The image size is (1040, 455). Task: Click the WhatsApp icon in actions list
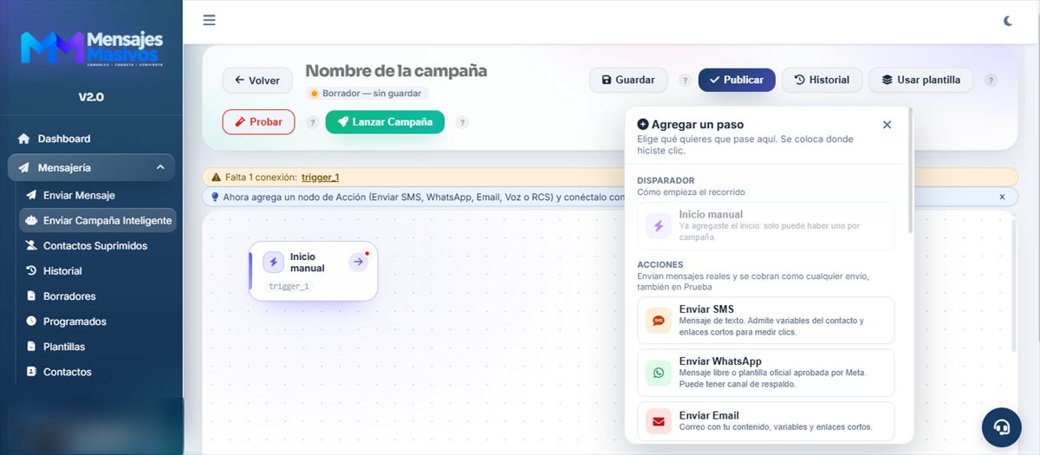(x=659, y=374)
